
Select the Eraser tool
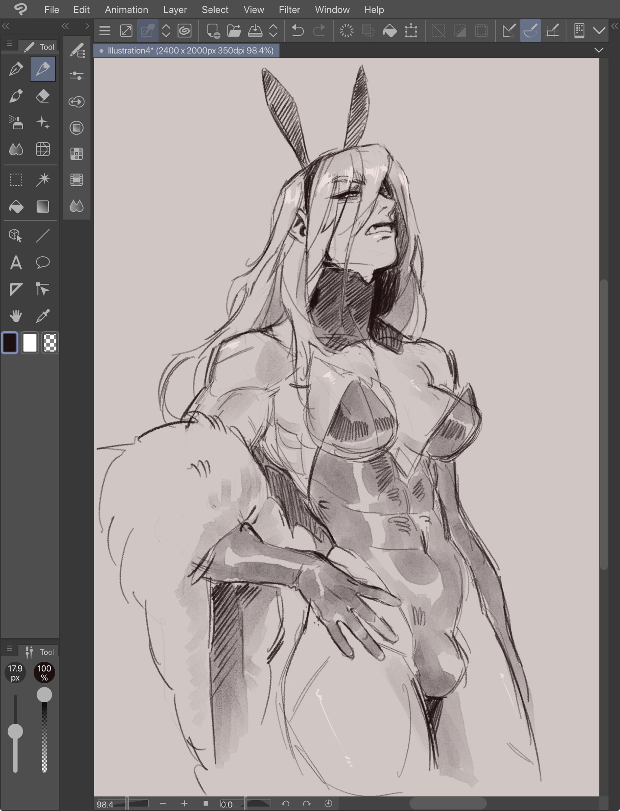(x=43, y=96)
